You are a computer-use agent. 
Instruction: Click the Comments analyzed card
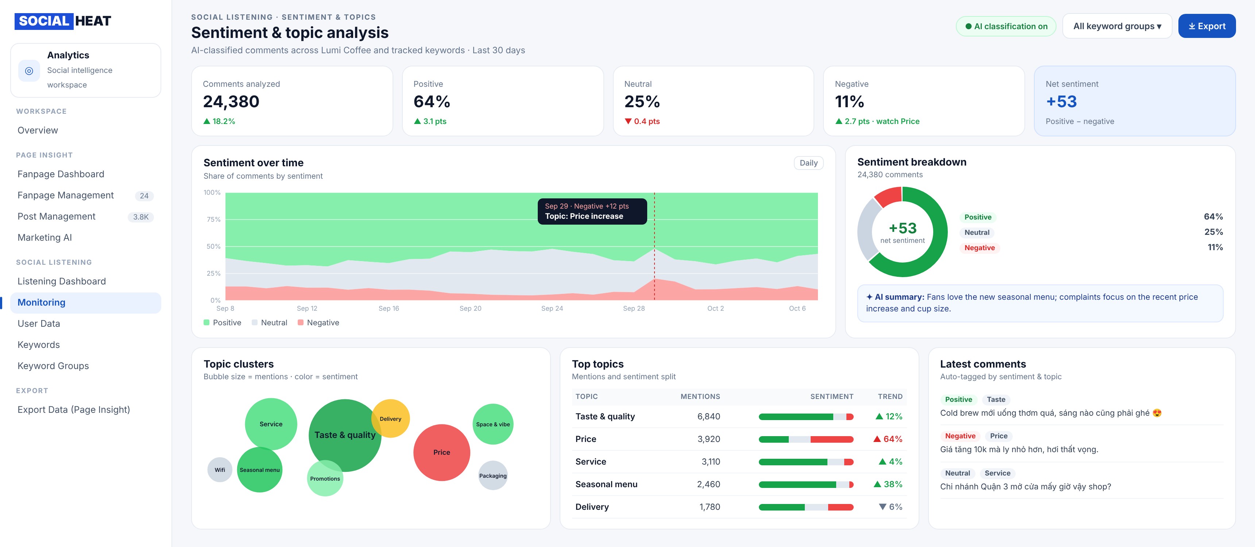coord(292,101)
